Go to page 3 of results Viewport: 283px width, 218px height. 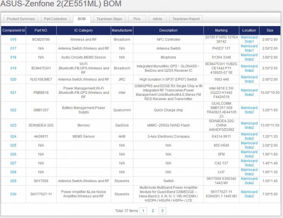(x=162, y=211)
